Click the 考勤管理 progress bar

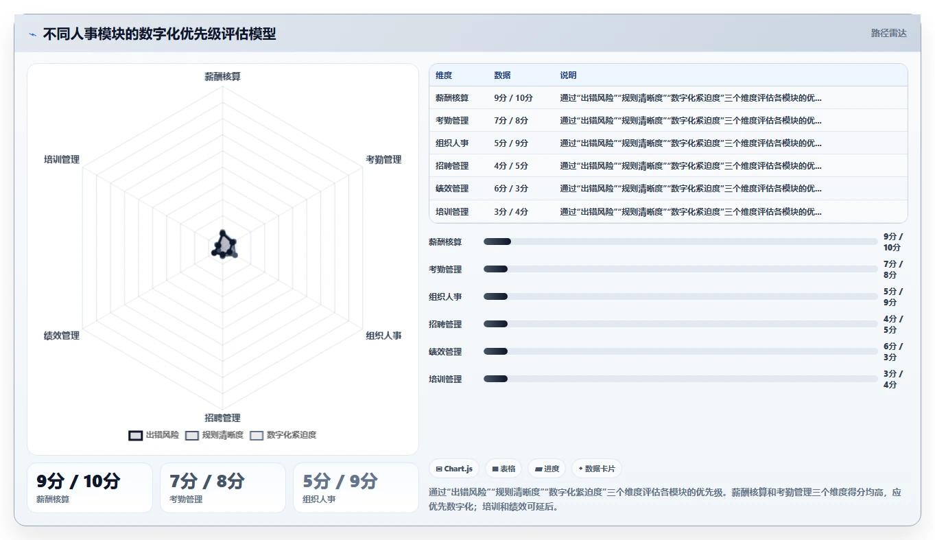[x=680, y=269]
